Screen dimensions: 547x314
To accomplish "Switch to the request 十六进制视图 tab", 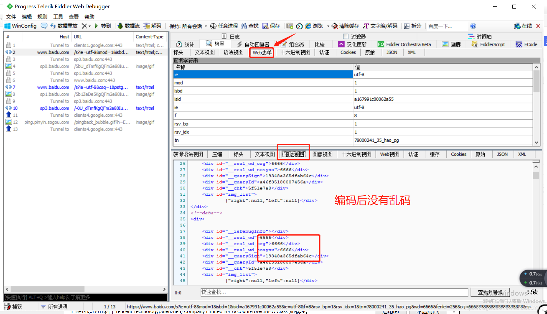I will tap(295, 53).
